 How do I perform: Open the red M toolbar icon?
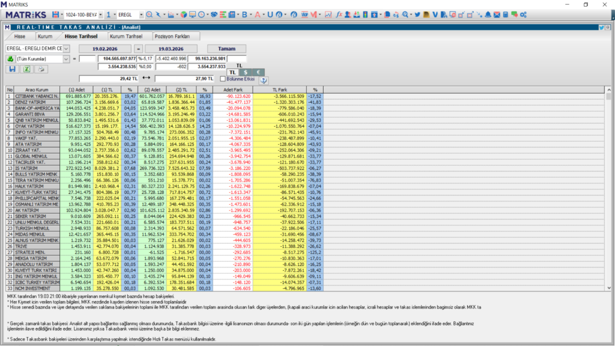point(314,14)
